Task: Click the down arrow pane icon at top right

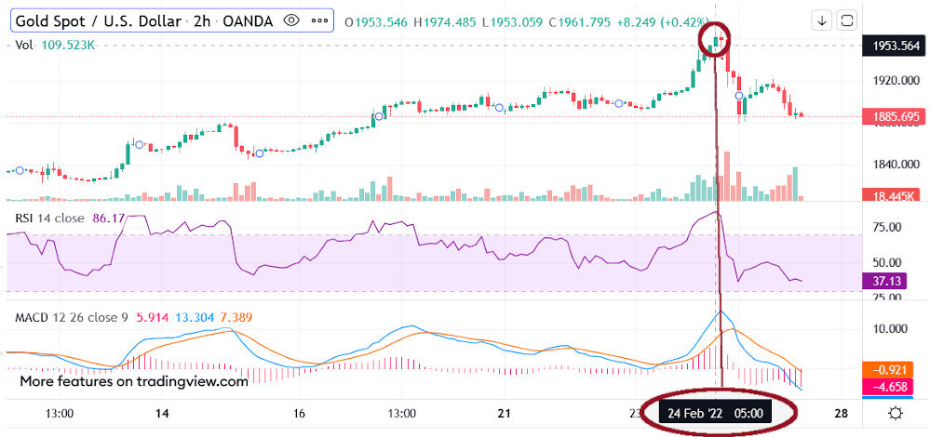Action: tap(822, 20)
